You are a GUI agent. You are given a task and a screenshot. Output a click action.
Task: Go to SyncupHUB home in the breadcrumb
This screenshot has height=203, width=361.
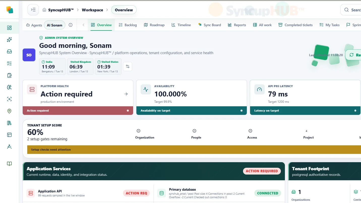(58, 10)
